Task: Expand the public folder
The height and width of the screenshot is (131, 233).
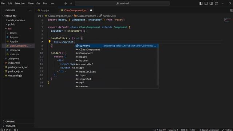Action: click(12, 24)
